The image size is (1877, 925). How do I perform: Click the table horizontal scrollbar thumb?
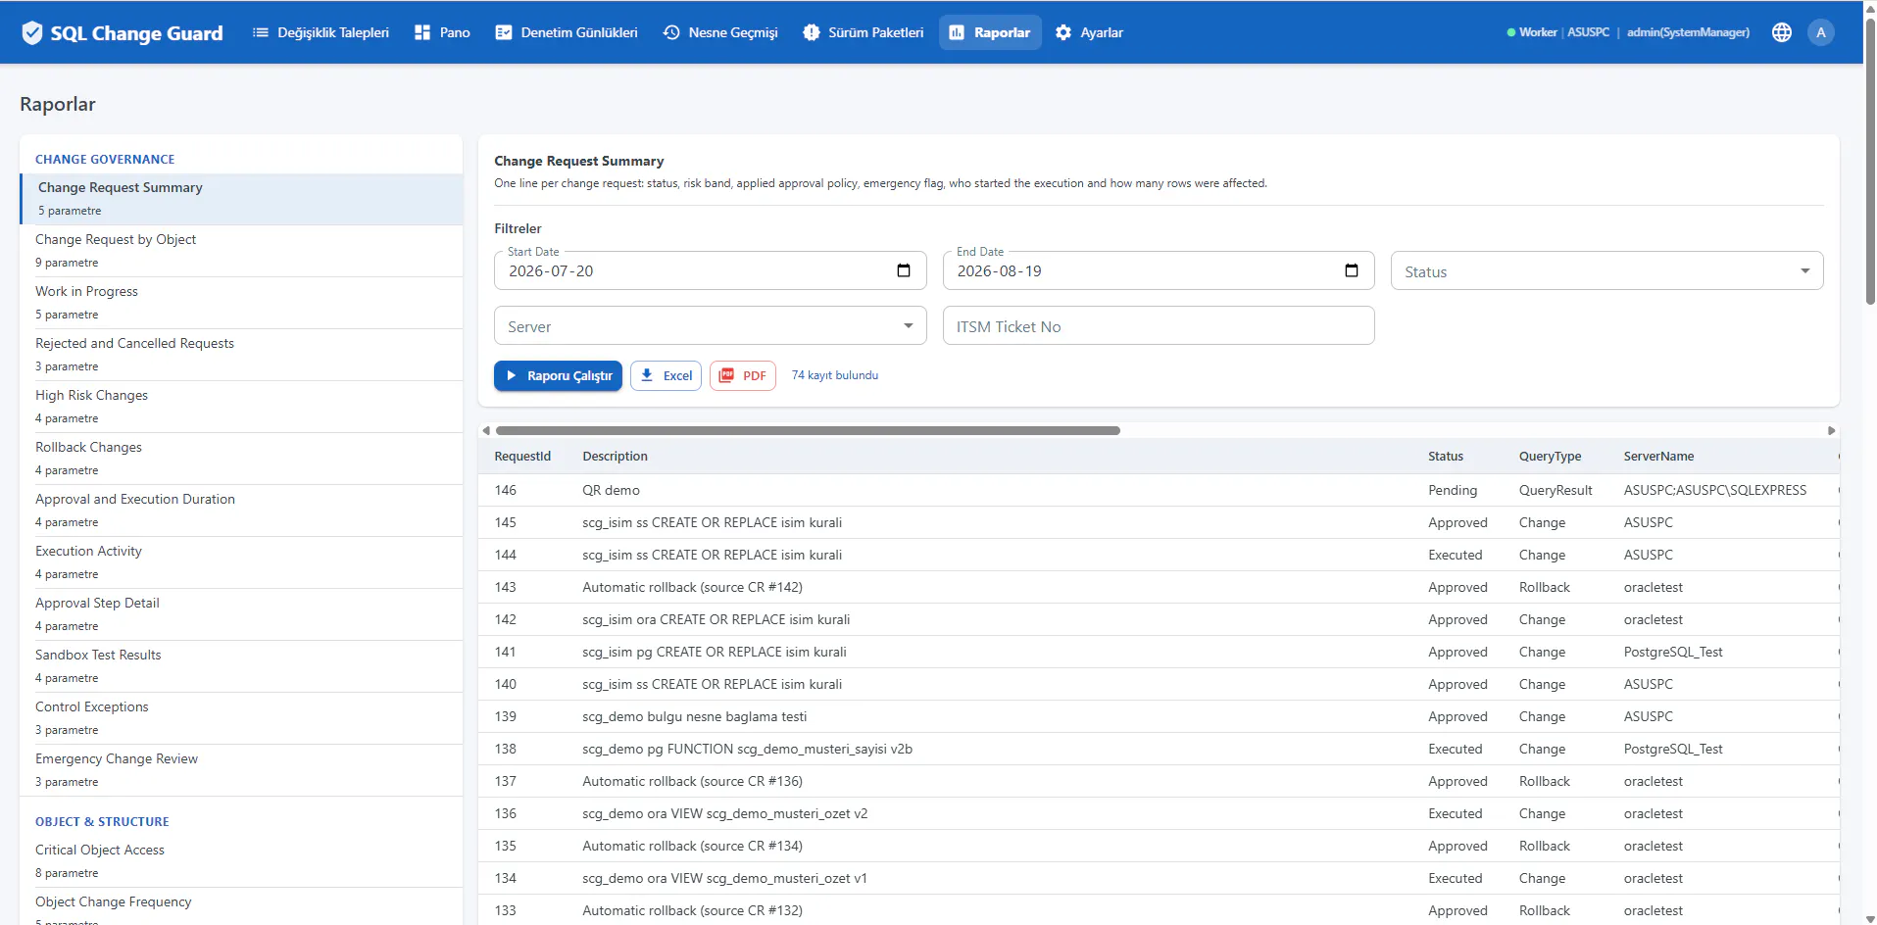[808, 430]
